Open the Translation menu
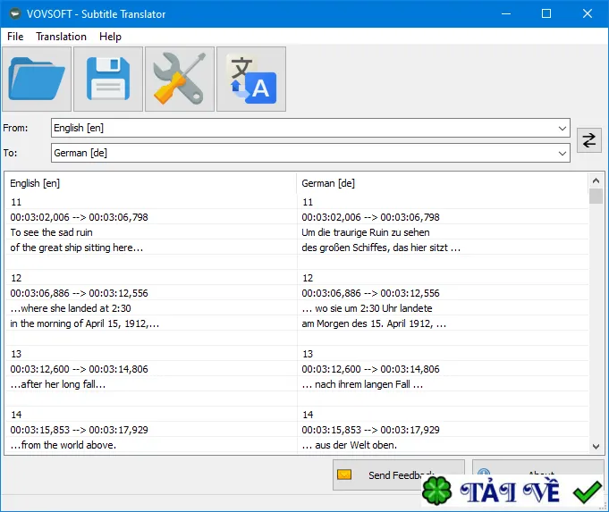609x512 pixels. pos(61,37)
